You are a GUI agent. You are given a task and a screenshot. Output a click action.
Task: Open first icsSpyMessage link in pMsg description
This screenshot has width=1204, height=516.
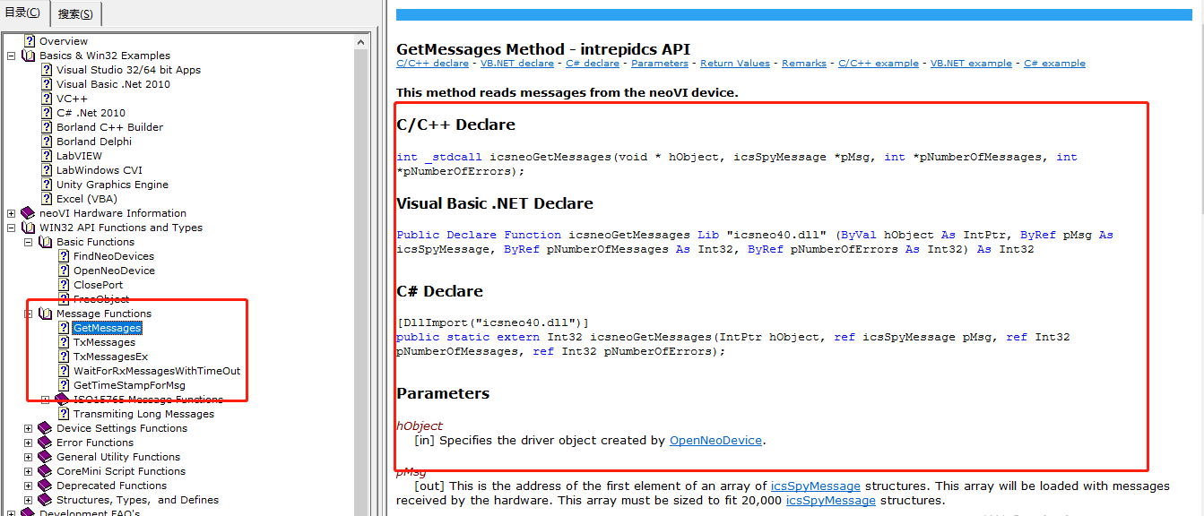tap(816, 486)
